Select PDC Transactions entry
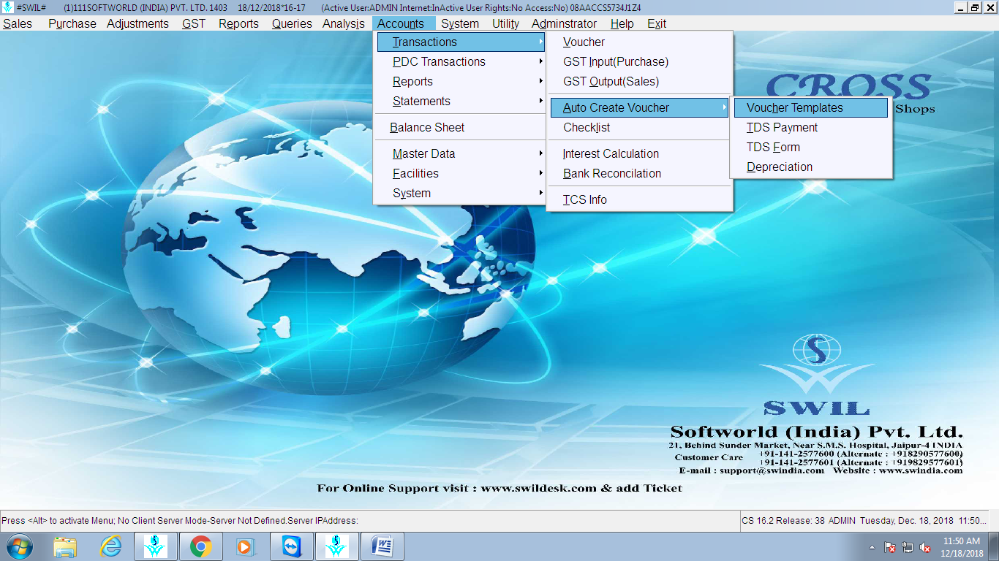 tap(461, 62)
